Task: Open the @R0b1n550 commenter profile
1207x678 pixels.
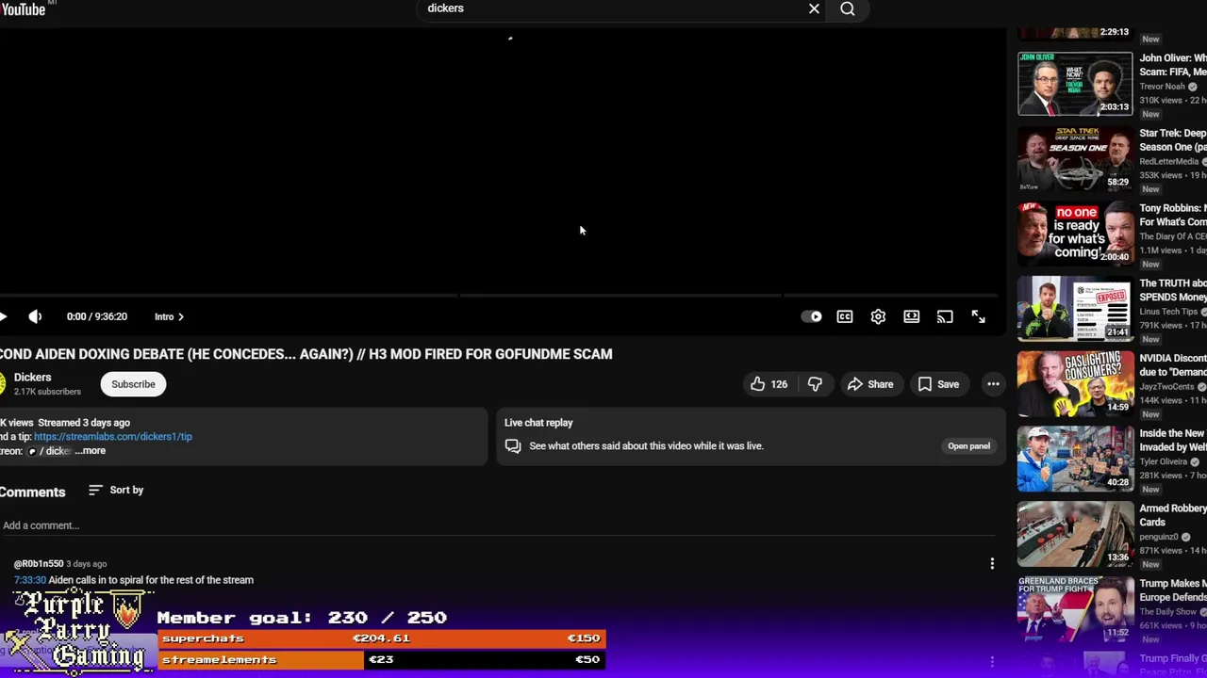Action: pos(39,563)
